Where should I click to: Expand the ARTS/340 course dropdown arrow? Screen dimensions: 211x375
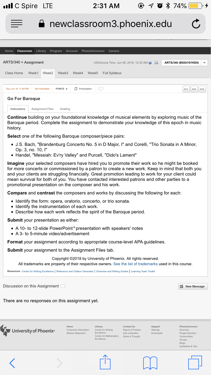[204, 63]
